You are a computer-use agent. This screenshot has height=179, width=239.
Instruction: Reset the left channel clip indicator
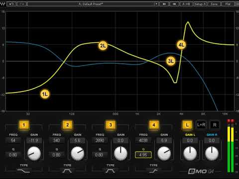click(x=229, y=121)
